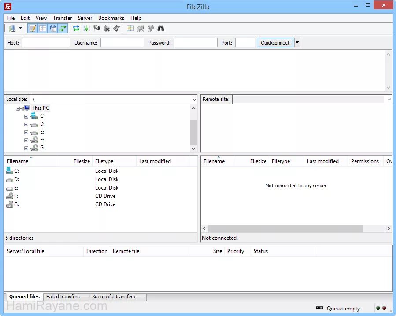This screenshot has width=396, height=316.
Task: Open the Server menu
Action: (85, 18)
